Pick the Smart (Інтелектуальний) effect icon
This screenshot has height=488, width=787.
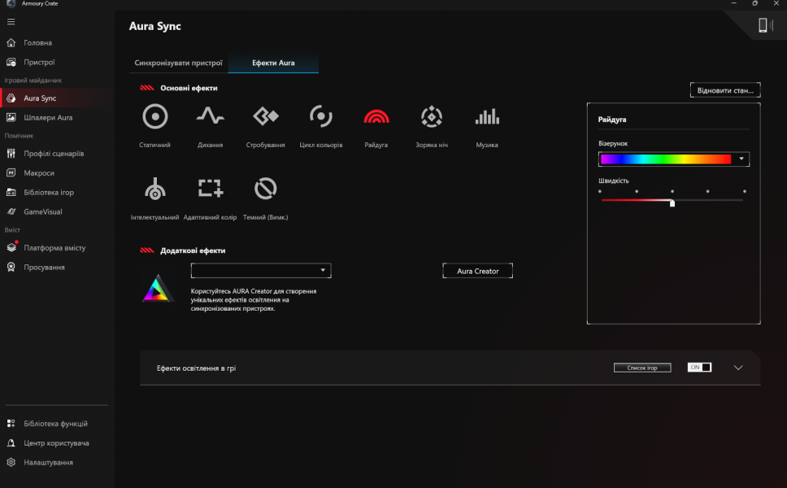(x=155, y=189)
